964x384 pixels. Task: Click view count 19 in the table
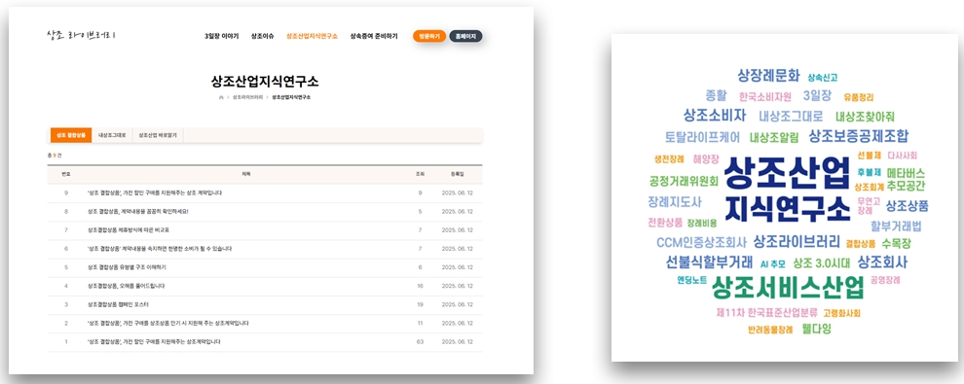[x=420, y=304]
